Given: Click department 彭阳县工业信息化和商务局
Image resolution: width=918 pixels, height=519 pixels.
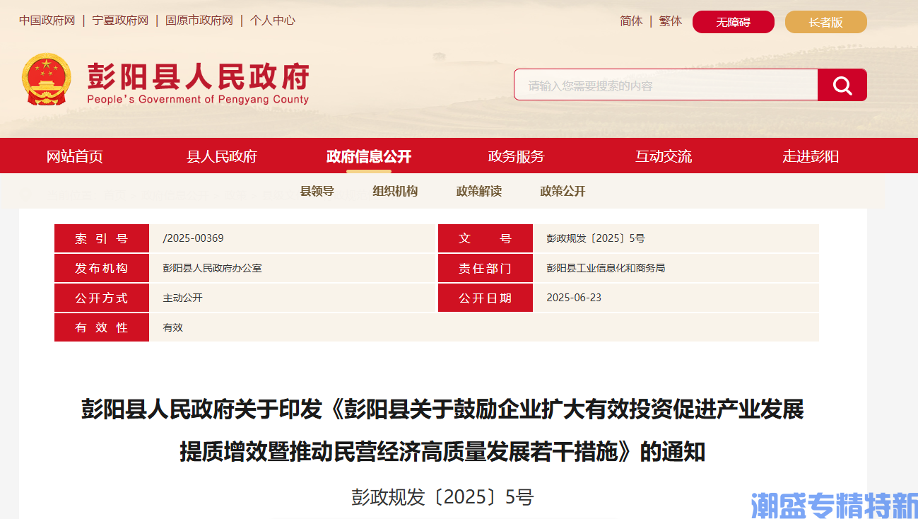Looking at the screenshot, I should [x=606, y=268].
